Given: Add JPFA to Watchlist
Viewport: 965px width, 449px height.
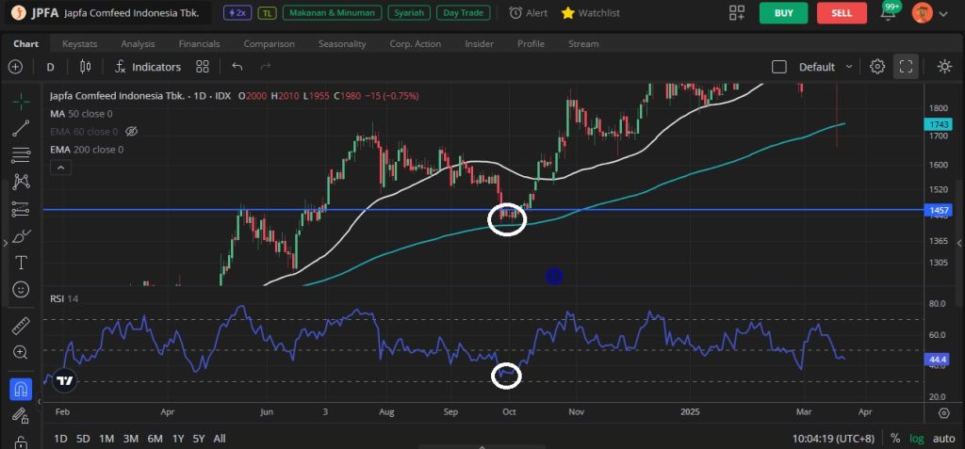Looking at the screenshot, I should (590, 13).
